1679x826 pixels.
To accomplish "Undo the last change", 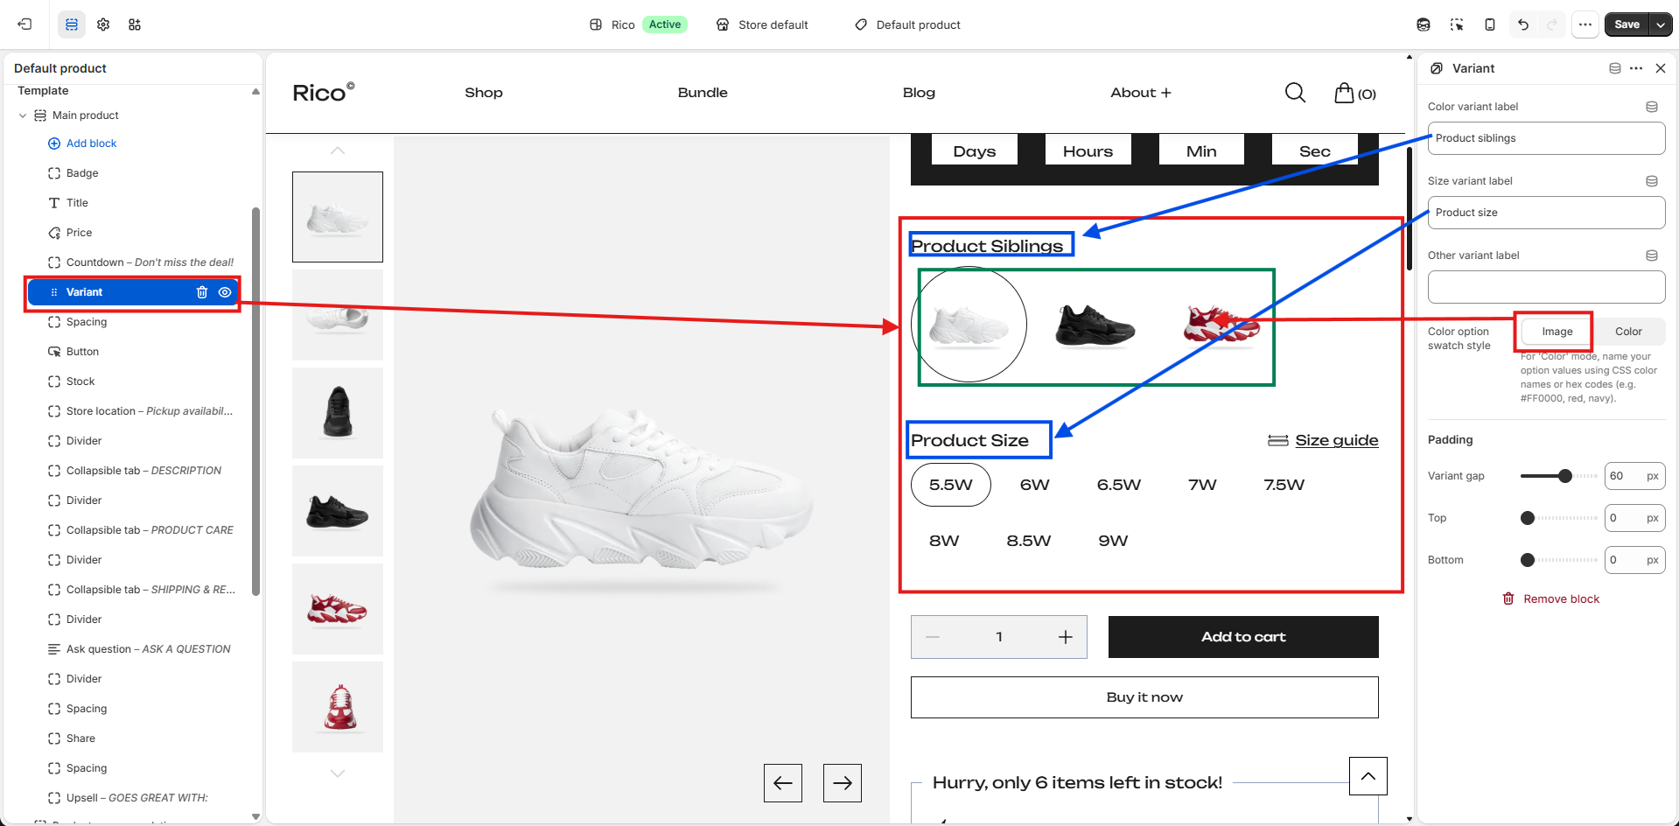I will (x=1523, y=24).
